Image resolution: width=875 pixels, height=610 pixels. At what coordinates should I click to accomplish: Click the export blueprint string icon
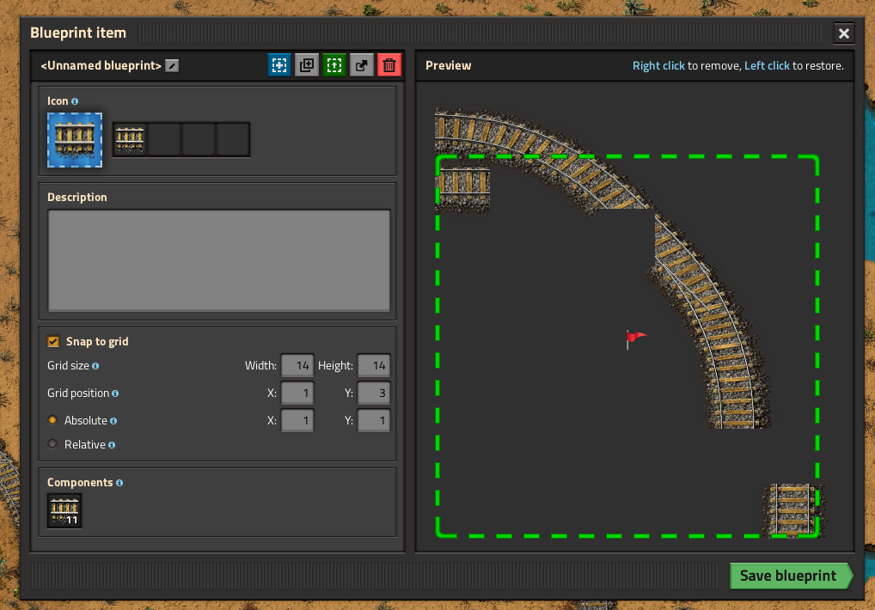[362, 65]
